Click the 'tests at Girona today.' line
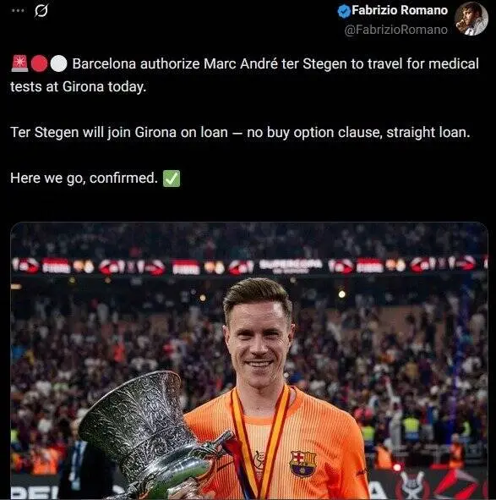The width and height of the screenshot is (496, 500). 79,87
